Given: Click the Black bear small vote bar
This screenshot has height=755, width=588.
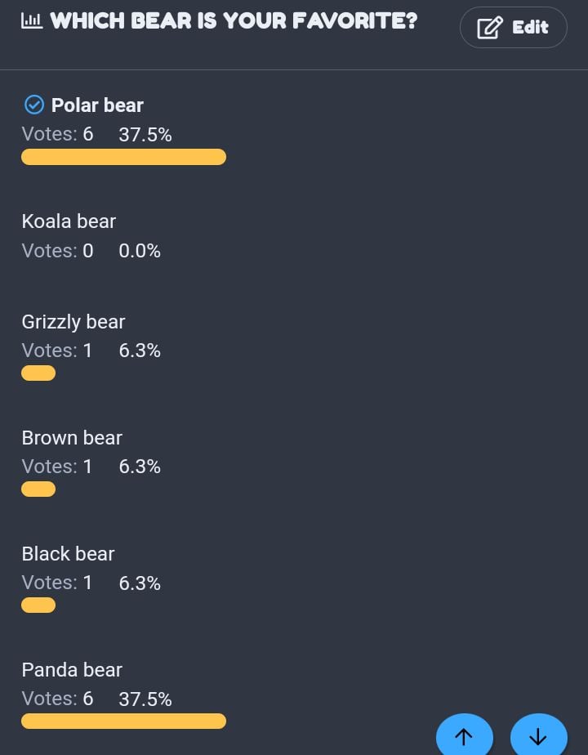Looking at the screenshot, I should [38, 605].
